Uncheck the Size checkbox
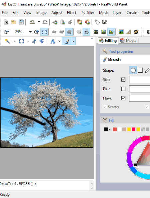 tap(123, 80)
